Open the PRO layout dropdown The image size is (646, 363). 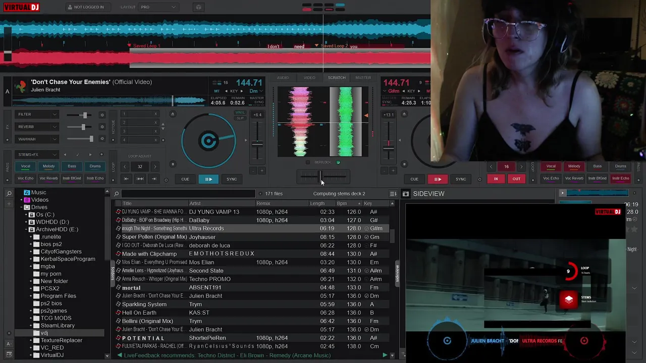(x=158, y=7)
